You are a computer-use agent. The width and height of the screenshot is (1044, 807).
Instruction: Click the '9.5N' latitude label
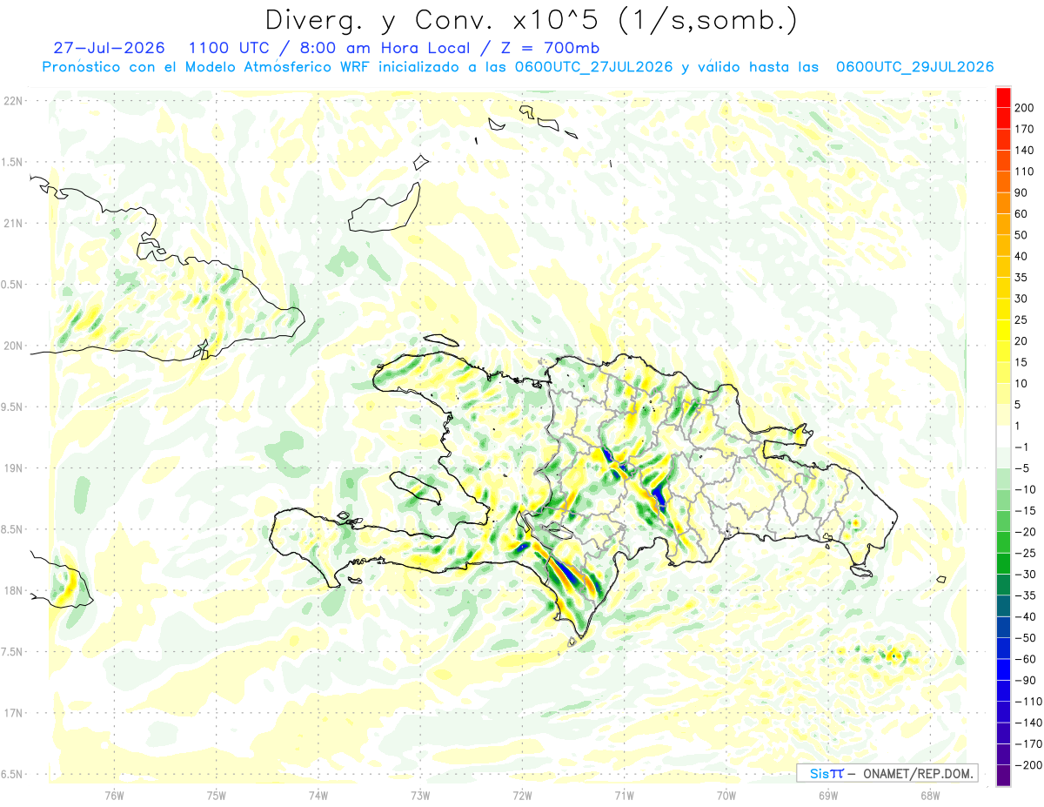click(x=13, y=407)
